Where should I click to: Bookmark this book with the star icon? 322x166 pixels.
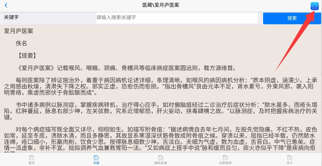[x=315, y=6]
